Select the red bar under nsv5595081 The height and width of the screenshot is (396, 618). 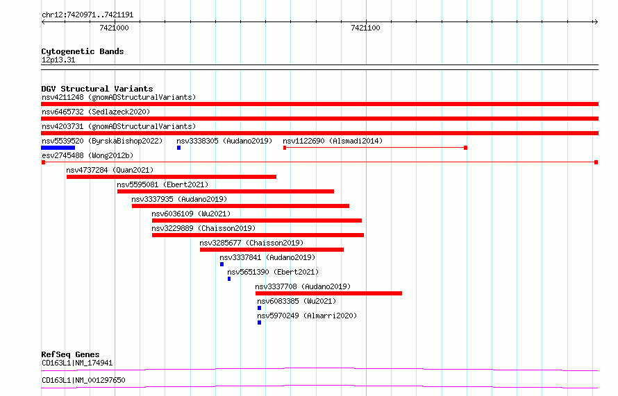226,191
